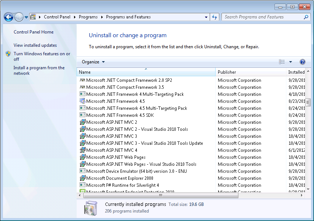Image resolution: width=314 pixels, height=221 pixels.
Task: Click the change view list icon
Action: [x=282, y=62]
